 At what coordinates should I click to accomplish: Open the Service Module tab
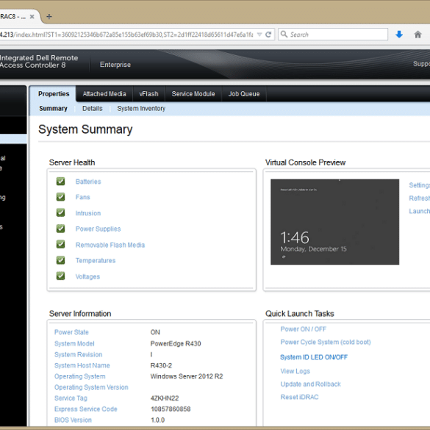pos(193,94)
